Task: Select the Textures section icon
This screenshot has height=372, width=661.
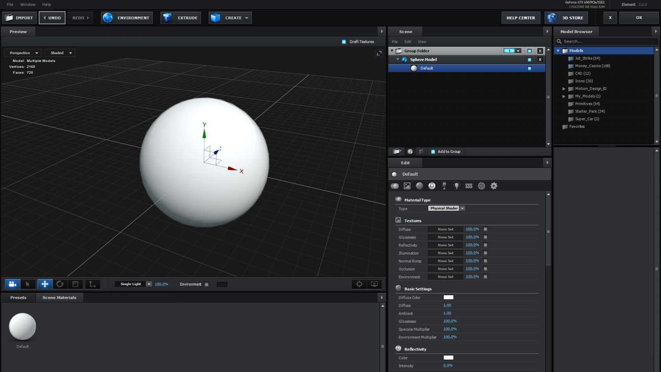Action: (x=407, y=186)
